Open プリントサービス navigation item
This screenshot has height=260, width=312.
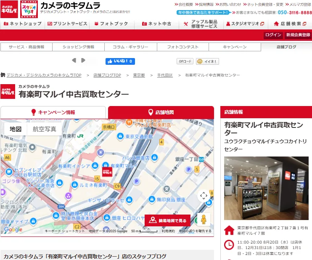click(x=67, y=24)
